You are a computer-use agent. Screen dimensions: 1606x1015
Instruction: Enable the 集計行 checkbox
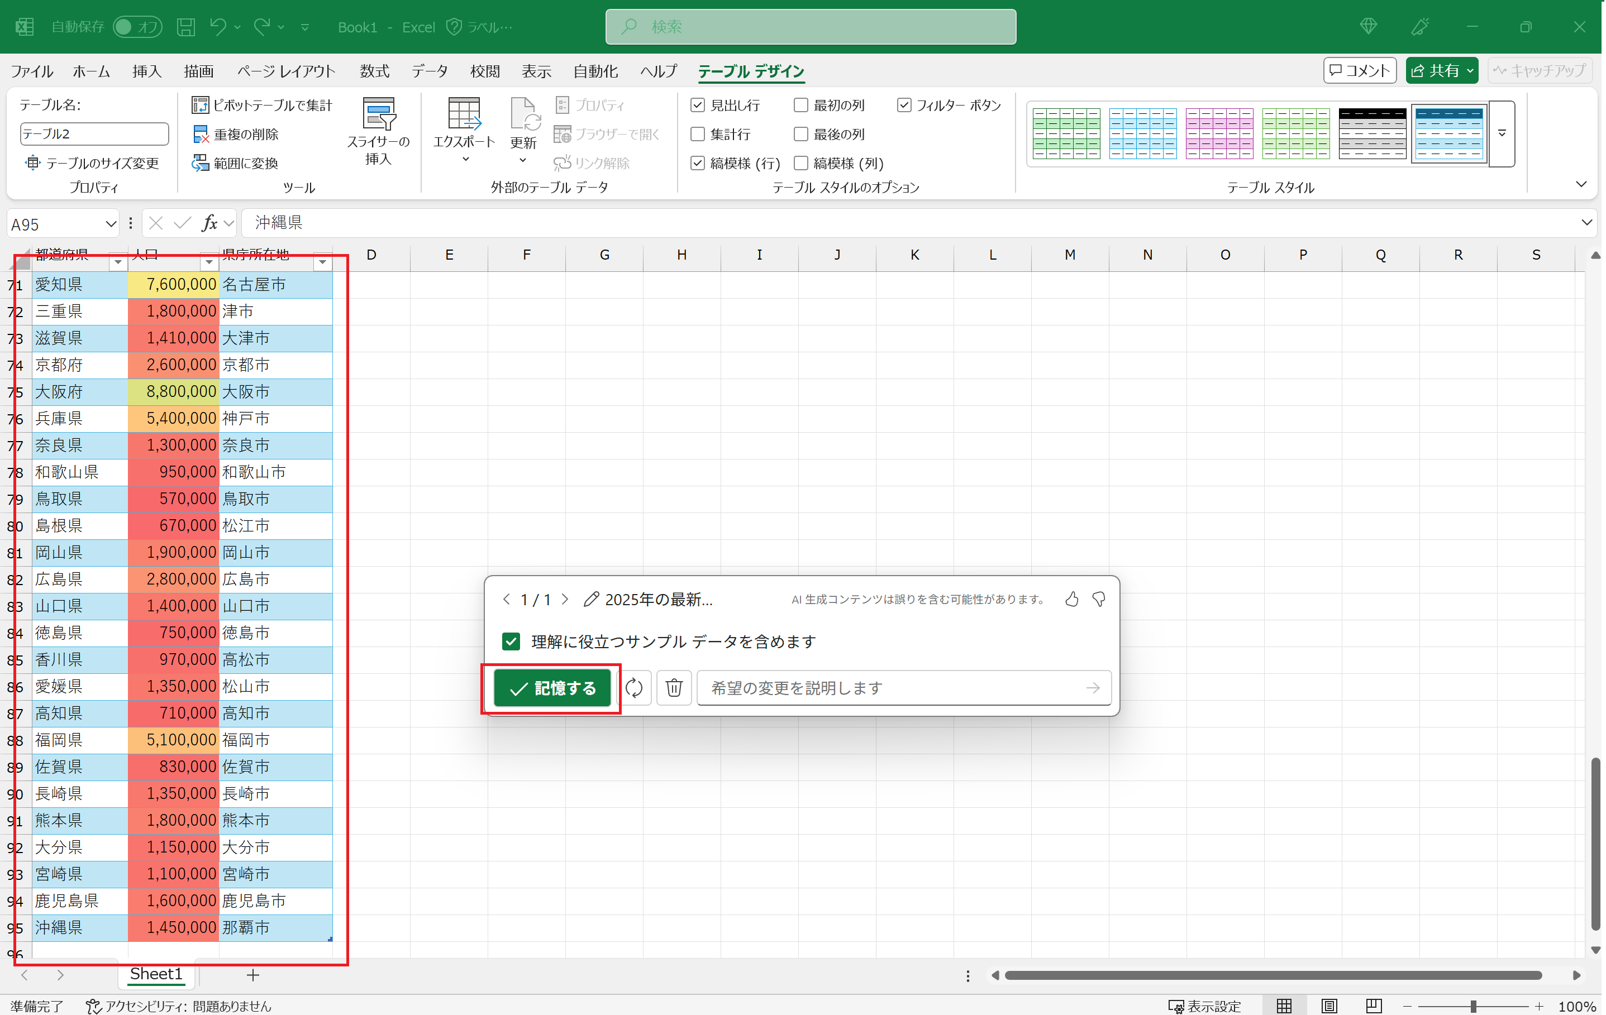click(698, 134)
